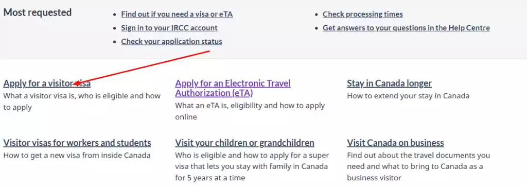The width and height of the screenshot is (527, 187).
Task: Click the bullet beside Check processing times
Action: point(317,15)
